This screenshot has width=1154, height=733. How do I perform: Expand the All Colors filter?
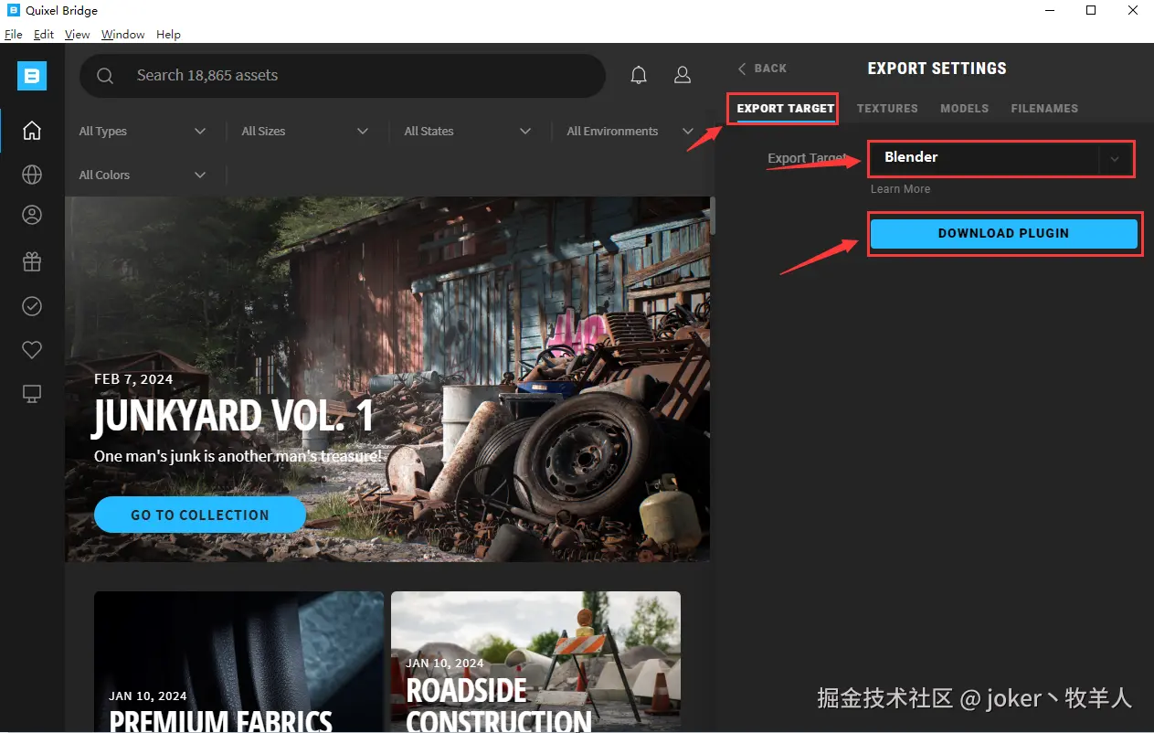pyautogui.click(x=143, y=175)
